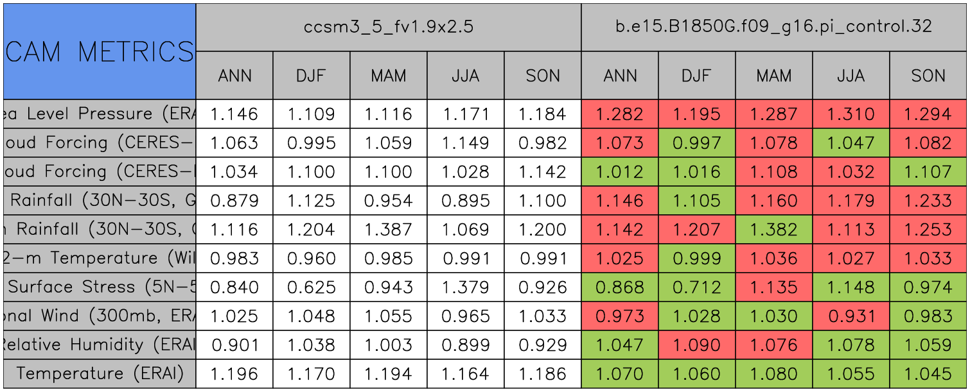Click the white cell with value 1.387
Image resolution: width=970 pixels, height=392 pixels.
(388, 229)
